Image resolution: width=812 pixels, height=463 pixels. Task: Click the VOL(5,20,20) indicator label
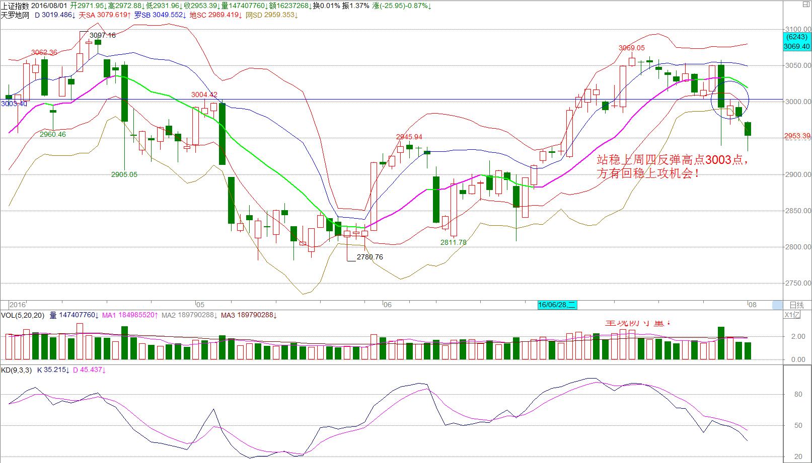(x=23, y=315)
